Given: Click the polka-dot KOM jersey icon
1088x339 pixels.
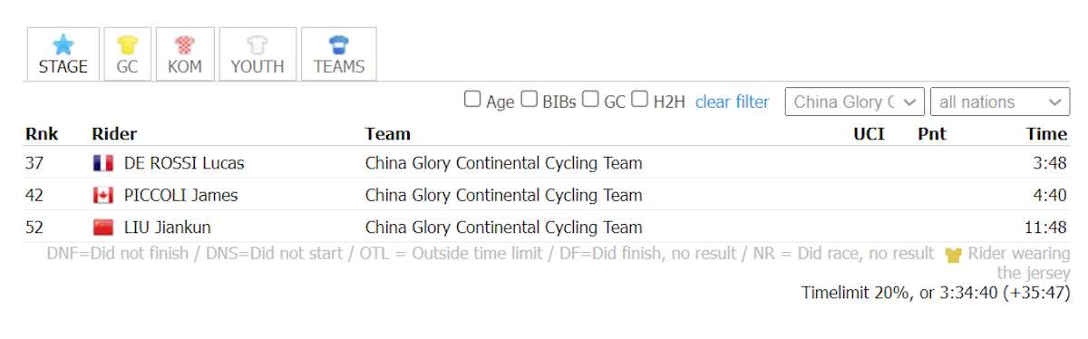Looking at the screenshot, I should click(x=185, y=44).
